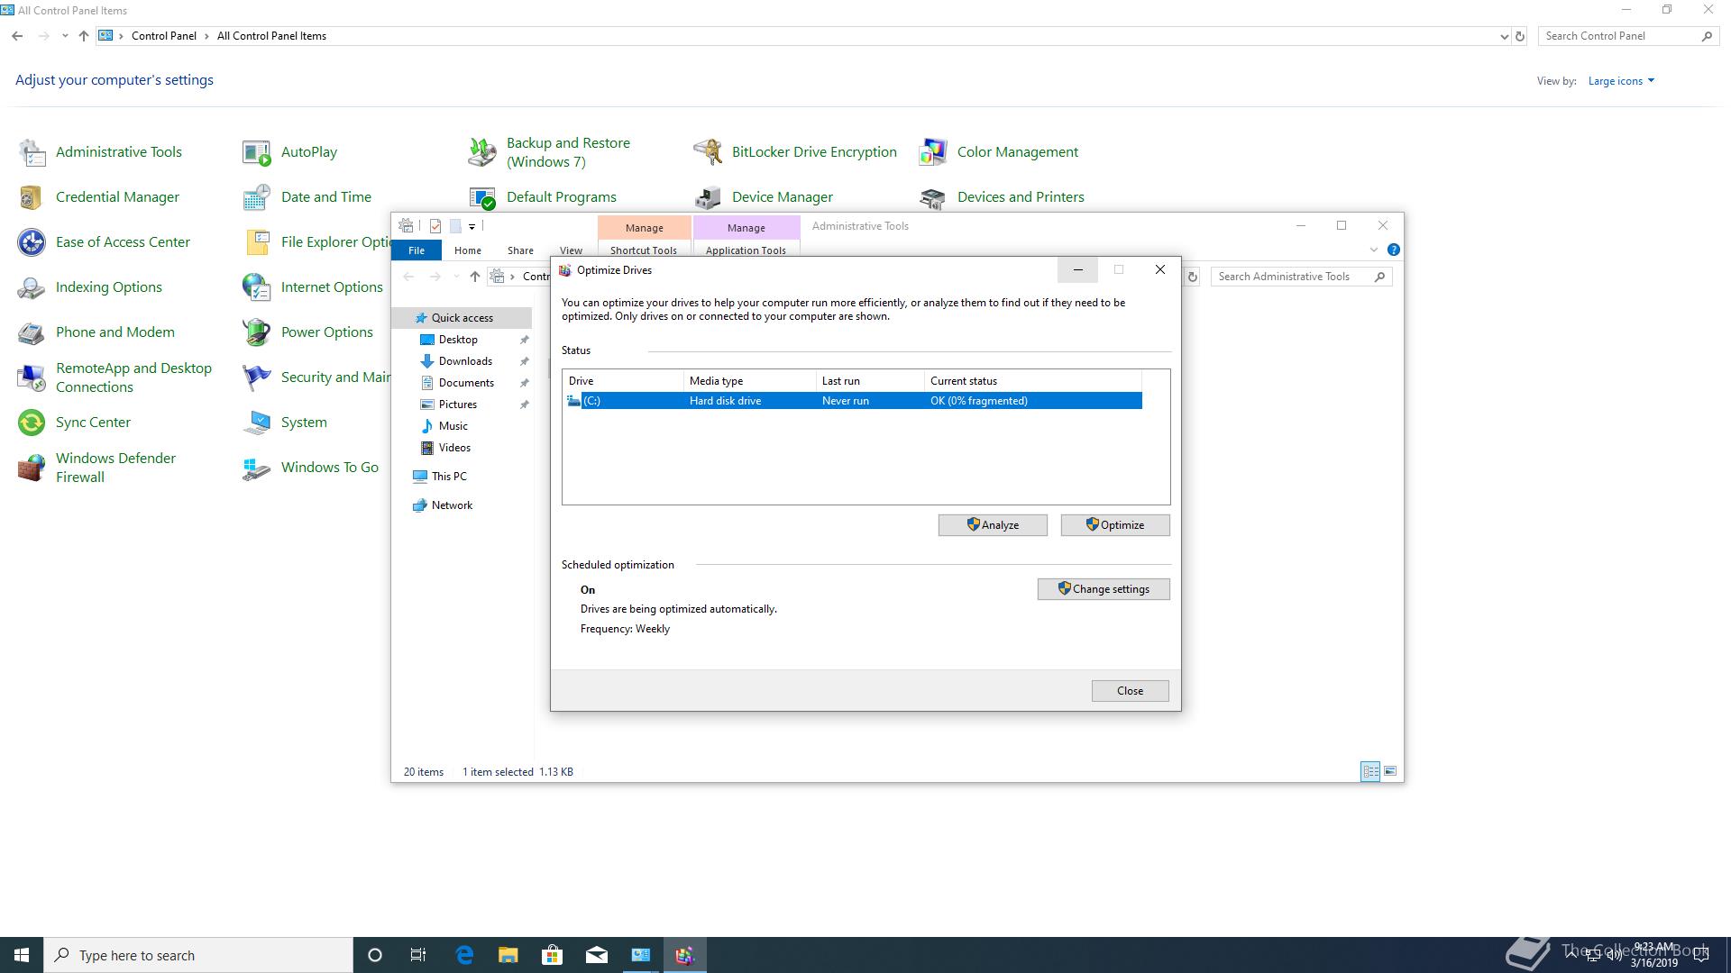Click the Task View taskbar icon
1731x973 pixels.
click(418, 955)
